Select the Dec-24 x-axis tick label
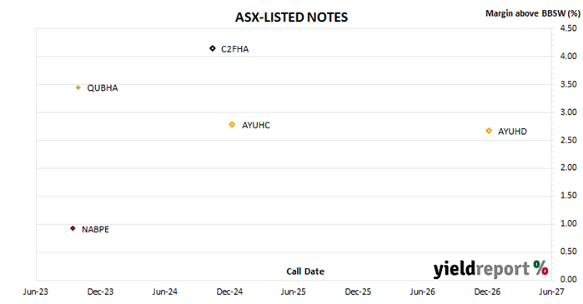The height and width of the screenshot is (304, 583). click(229, 292)
